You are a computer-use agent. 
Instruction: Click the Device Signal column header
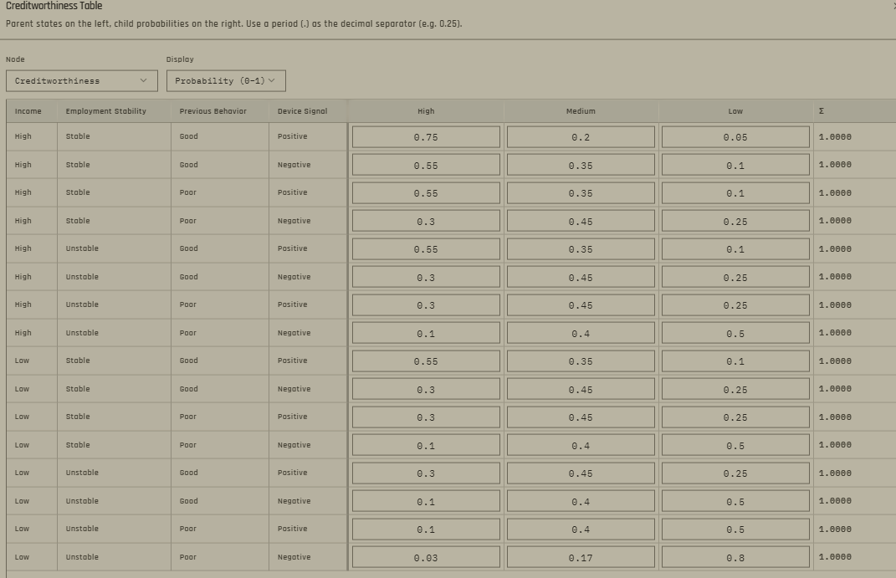(x=302, y=111)
